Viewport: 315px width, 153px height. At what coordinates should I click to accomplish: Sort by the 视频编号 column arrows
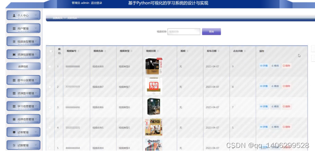click(78, 51)
